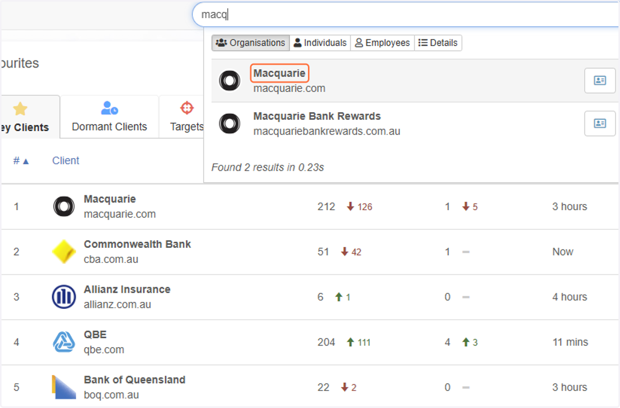Click the search field containing "macq"

(406, 14)
